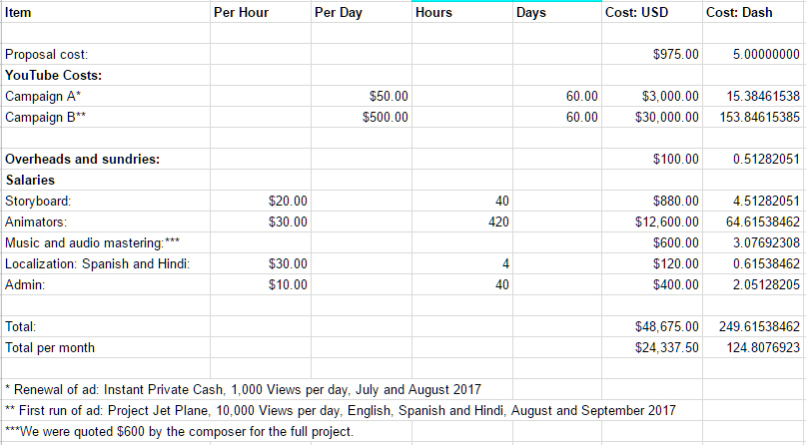Click the Campaign A days cell 60.00
Viewport: 806px width, 445px height.
coord(557,96)
